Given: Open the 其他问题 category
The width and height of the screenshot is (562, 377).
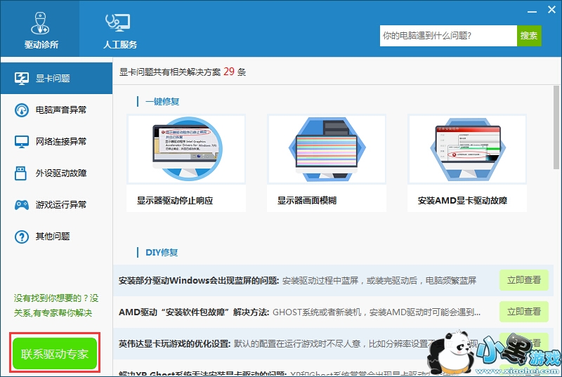Looking at the screenshot, I should point(57,237).
